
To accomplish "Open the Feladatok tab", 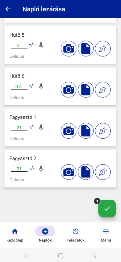I will 75,235.
